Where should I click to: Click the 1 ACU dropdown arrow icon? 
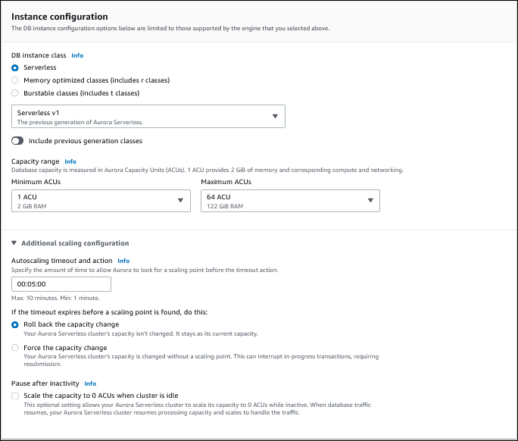(180, 201)
